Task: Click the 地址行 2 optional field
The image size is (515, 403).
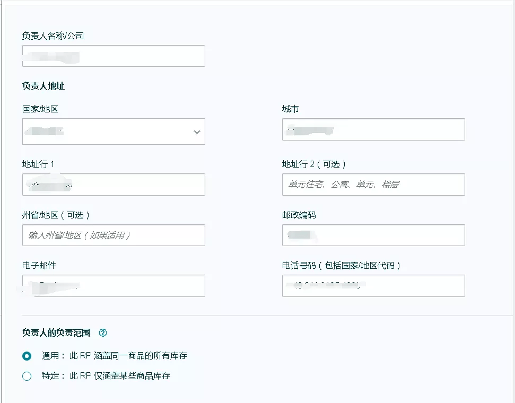Action: coord(373,185)
